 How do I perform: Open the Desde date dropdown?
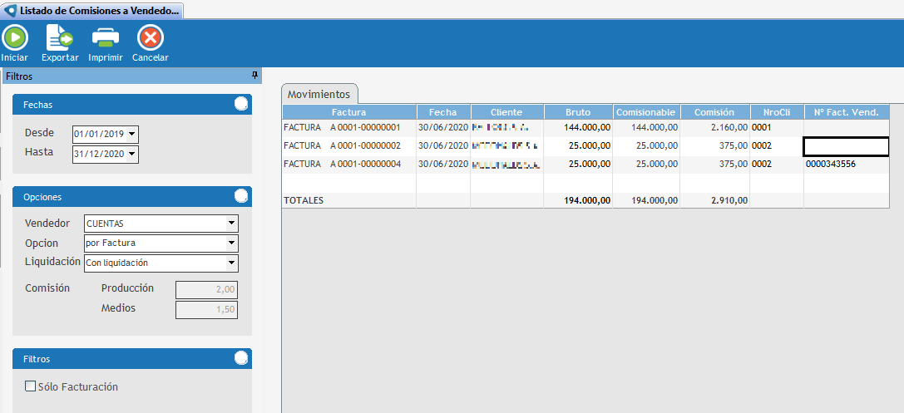(x=132, y=134)
